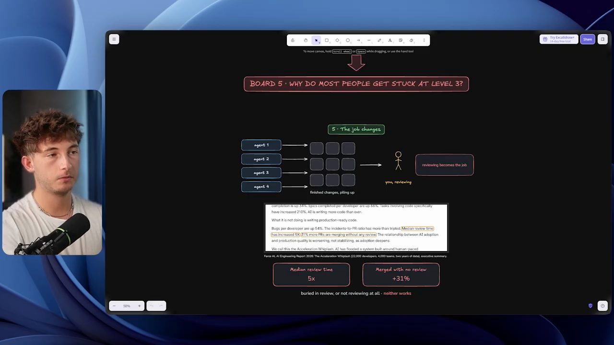614x345 pixels.
Task: Click the 'you, reviewing' caption
Action: (398, 182)
